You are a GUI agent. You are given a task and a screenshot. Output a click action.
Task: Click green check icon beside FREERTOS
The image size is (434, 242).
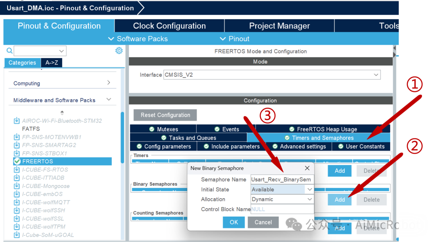[17, 161]
